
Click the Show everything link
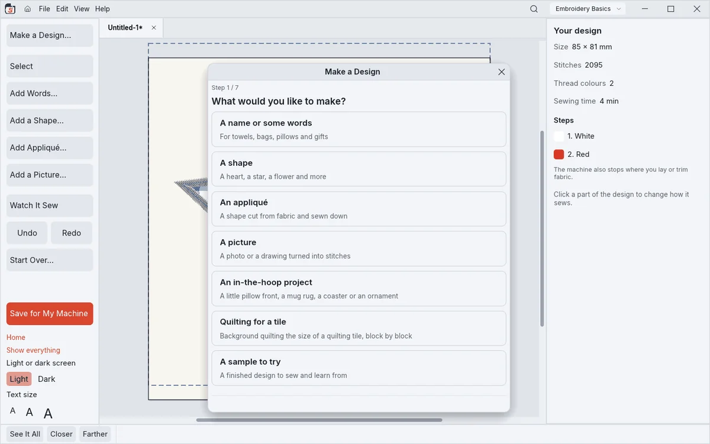pyautogui.click(x=33, y=350)
